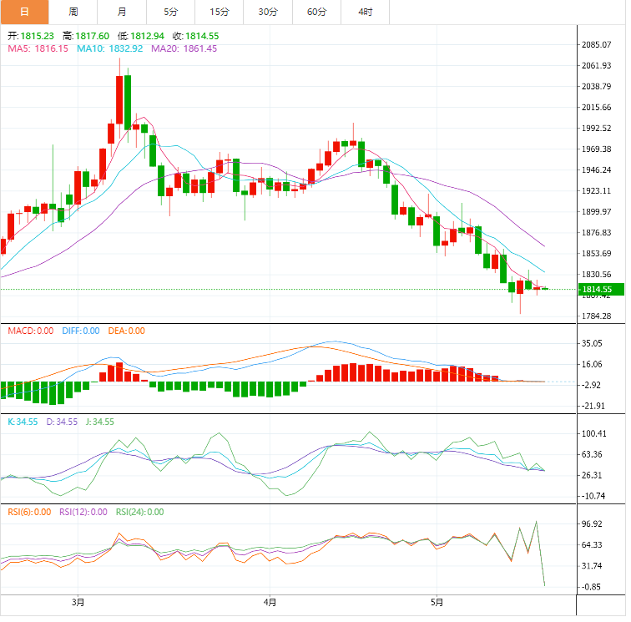Click the D:34.55 KDJ label

[x=62, y=422]
